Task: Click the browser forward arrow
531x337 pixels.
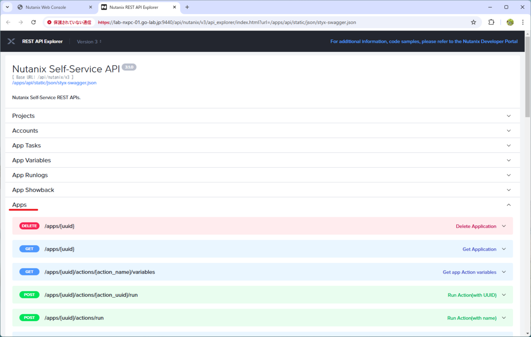Action: point(21,22)
